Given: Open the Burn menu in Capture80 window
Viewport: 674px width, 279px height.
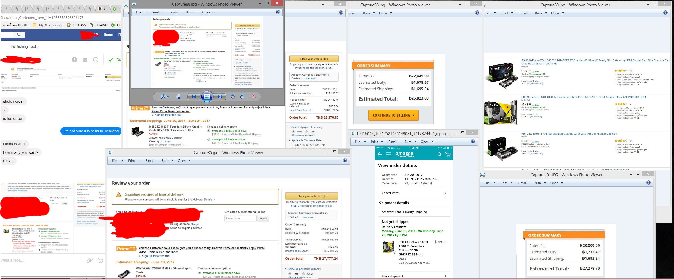Looking at the screenshot, I should point(538,13).
